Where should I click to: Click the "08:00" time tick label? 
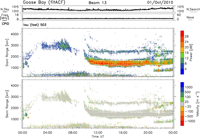click(x=72, y=133)
